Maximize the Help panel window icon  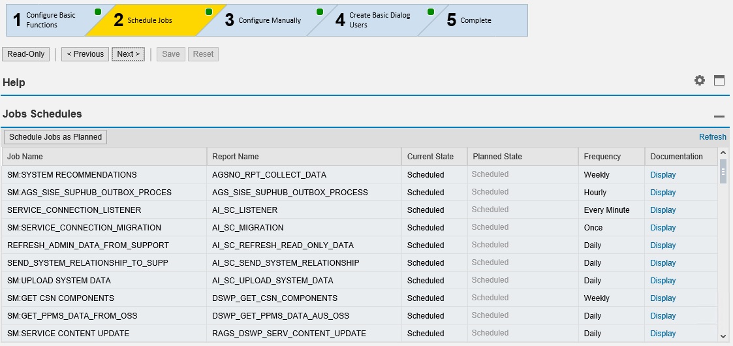click(x=719, y=80)
